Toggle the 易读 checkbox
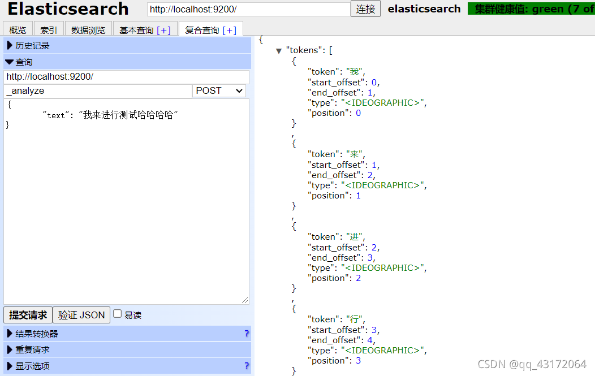This screenshot has width=595, height=376. tap(118, 314)
